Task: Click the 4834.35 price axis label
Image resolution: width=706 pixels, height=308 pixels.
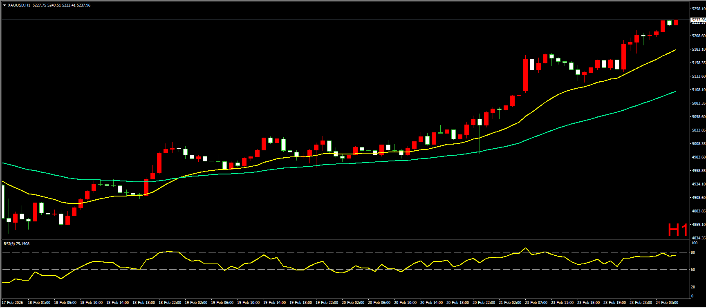Action: tap(698, 238)
